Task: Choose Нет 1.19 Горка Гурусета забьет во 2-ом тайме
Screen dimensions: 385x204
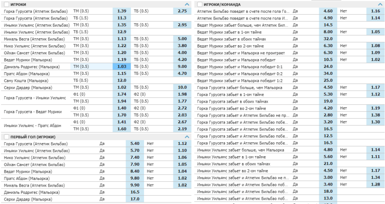Action: 376,108
